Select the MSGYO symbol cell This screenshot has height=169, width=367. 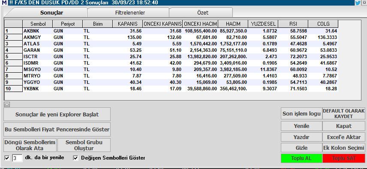click(38, 69)
